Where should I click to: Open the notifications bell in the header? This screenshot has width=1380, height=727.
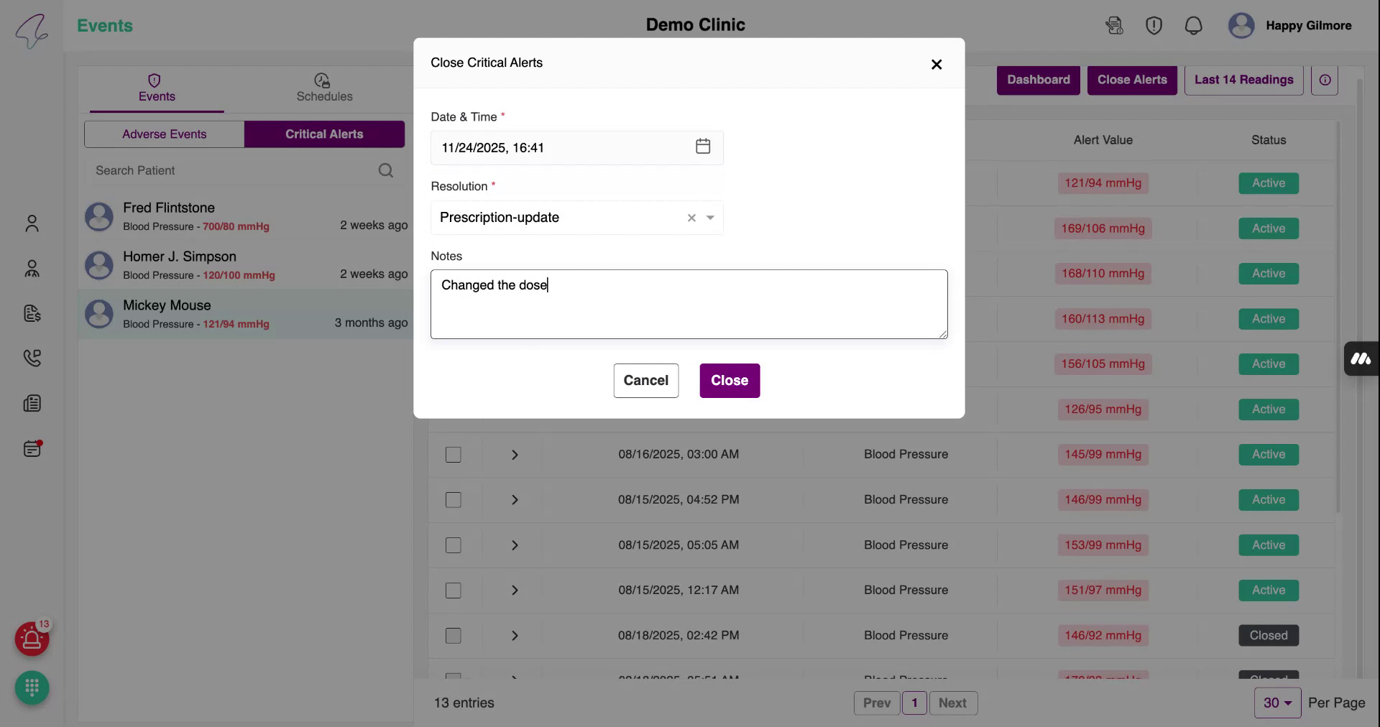coord(1194,25)
